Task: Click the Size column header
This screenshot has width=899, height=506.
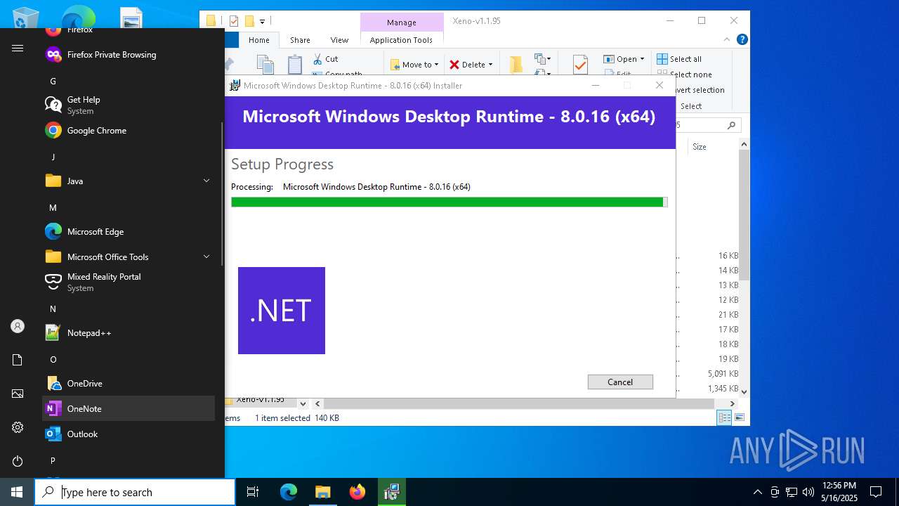Action: pos(700,147)
